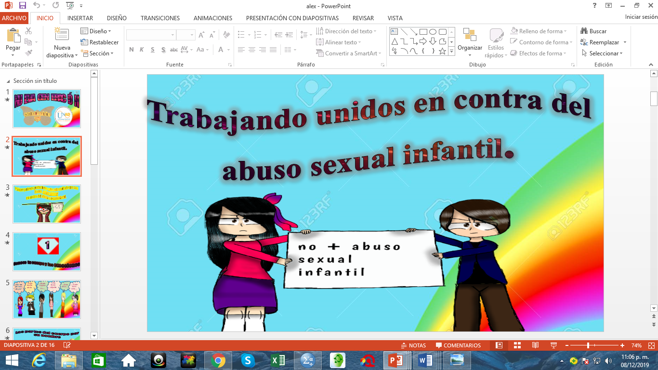Expand the Sección dropdown
The image size is (658, 370).
click(x=97, y=53)
